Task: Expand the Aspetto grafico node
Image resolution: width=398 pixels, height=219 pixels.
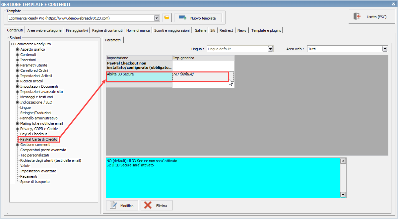Action: [18, 49]
